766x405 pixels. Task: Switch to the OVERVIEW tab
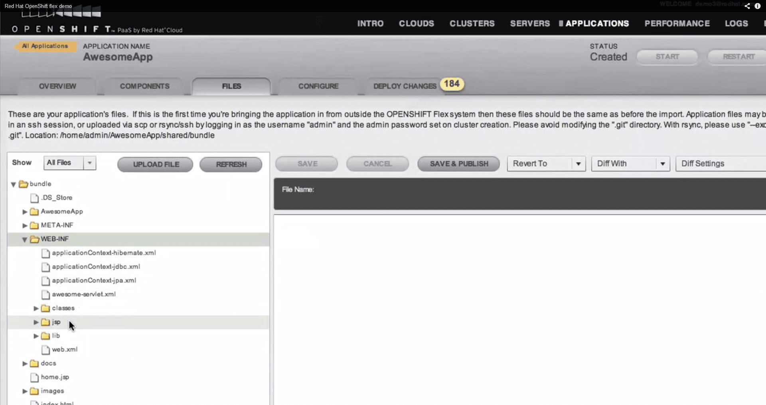(57, 86)
